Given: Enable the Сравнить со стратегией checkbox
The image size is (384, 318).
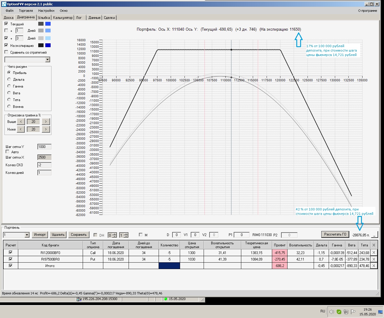Looking at the screenshot, I should [6, 52].
